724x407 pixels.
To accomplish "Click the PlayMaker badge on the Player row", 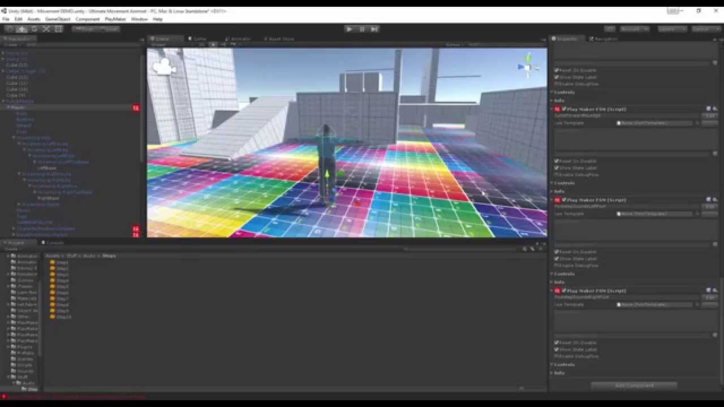I will [x=136, y=107].
